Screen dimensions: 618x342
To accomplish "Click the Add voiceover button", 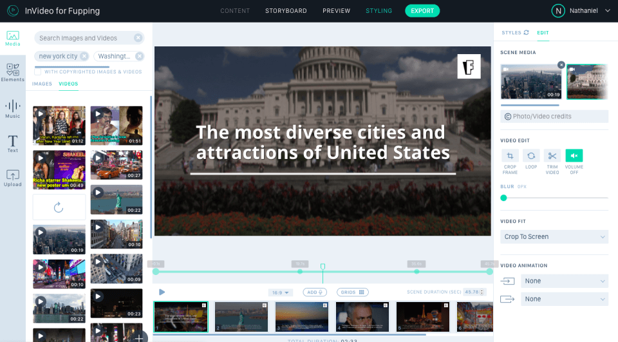I will point(315,292).
